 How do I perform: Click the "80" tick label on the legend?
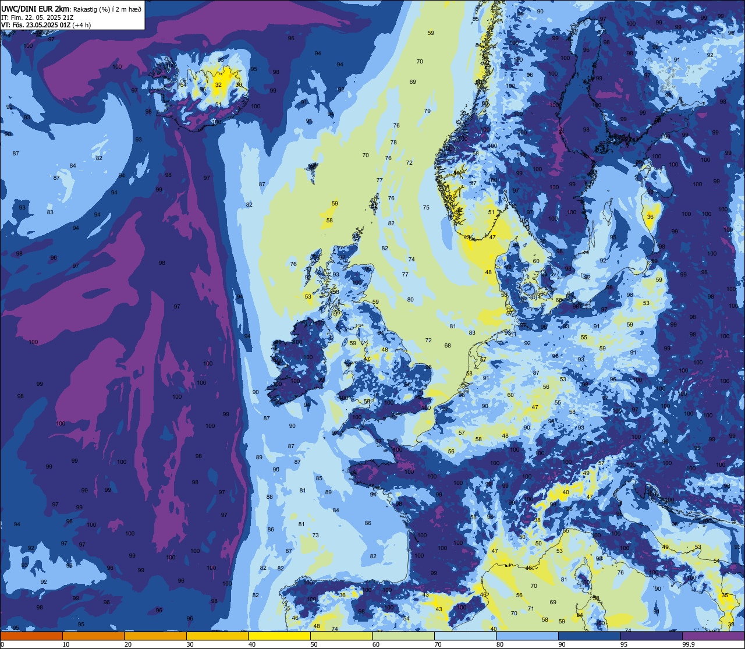[500, 644]
